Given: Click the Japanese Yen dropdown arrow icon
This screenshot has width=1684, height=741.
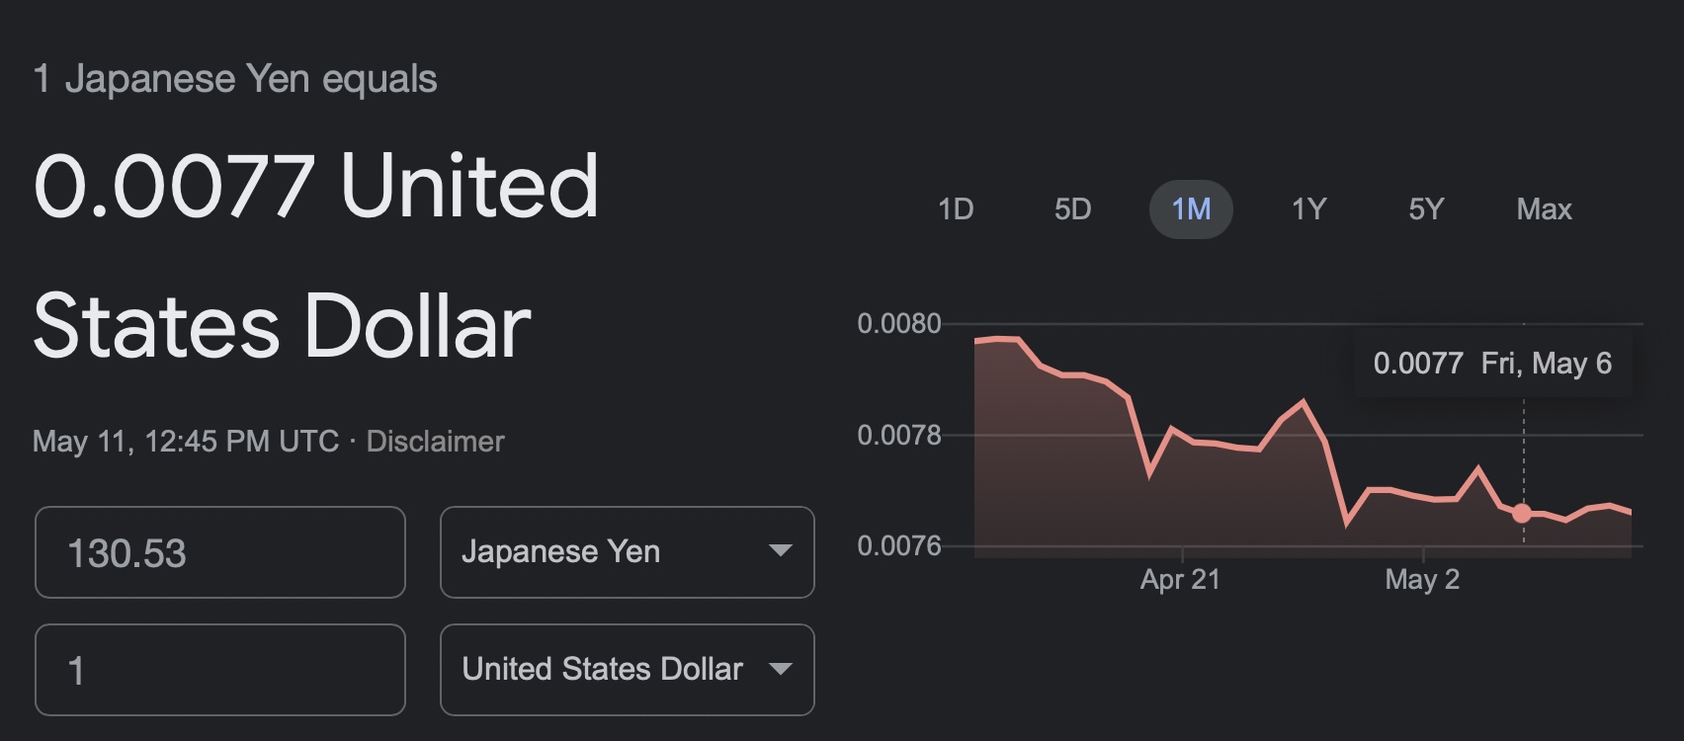Looking at the screenshot, I should click(x=781, y=551).
